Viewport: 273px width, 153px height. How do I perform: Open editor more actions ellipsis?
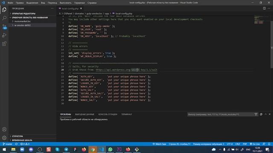tap(269, 8)
